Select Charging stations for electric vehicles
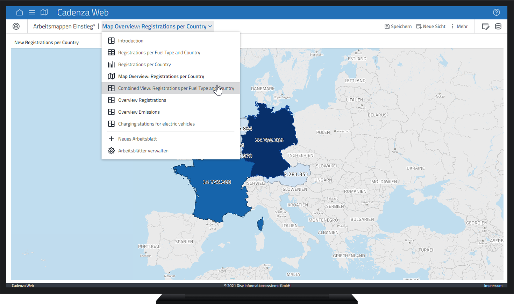Screen dimensions: 514x304 [x=156, y=124]
